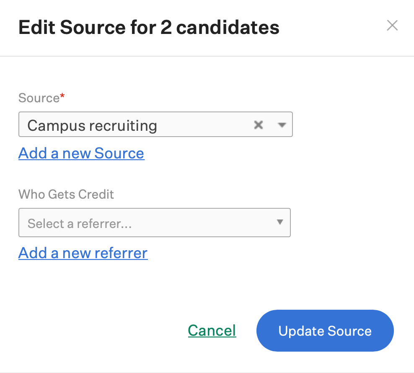Select the Campus recruiting text value

93,125
